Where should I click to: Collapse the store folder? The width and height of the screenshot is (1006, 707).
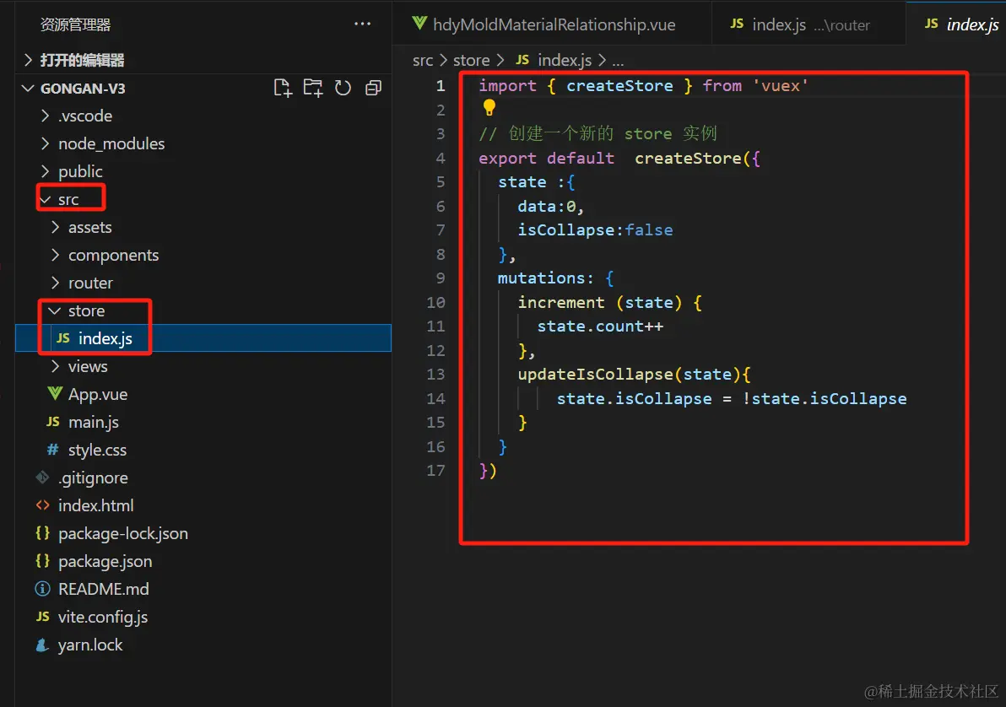click(x=55, y=310)
